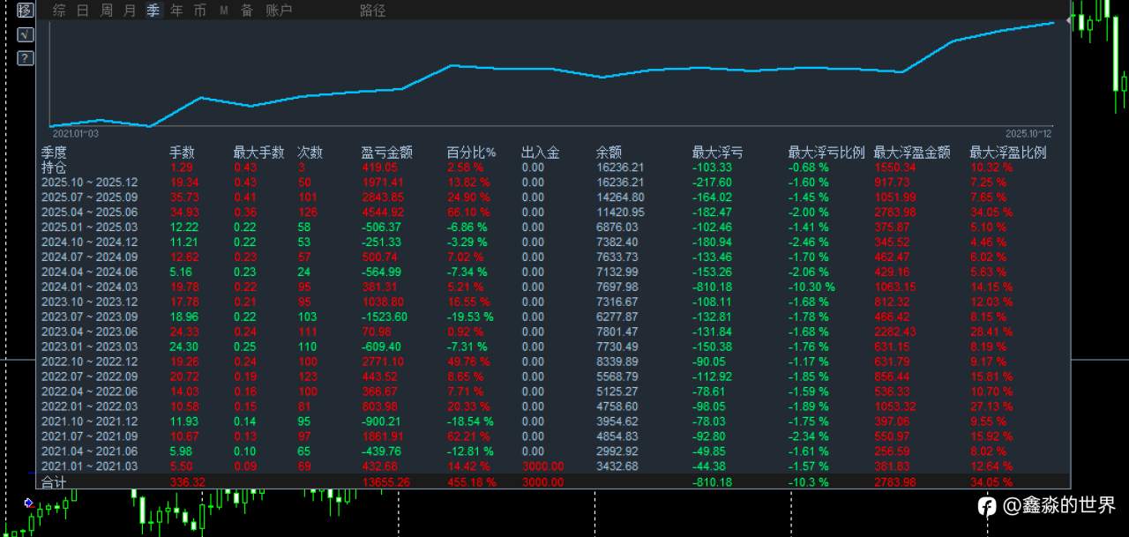Image resolution: width=1129 pixels, height=537 pixels.
Task: Open the 路径 path selector
Action: point(373,11)
